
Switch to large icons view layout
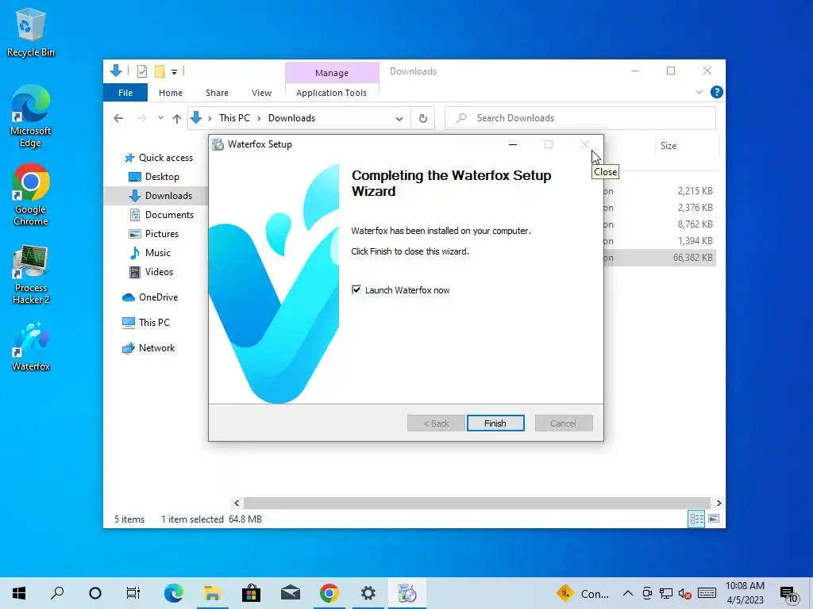pyautogui.click(x=714, y=519)
